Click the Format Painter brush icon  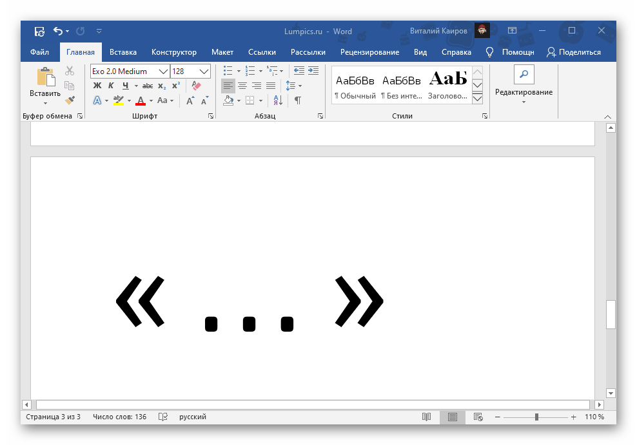point(70,100)
